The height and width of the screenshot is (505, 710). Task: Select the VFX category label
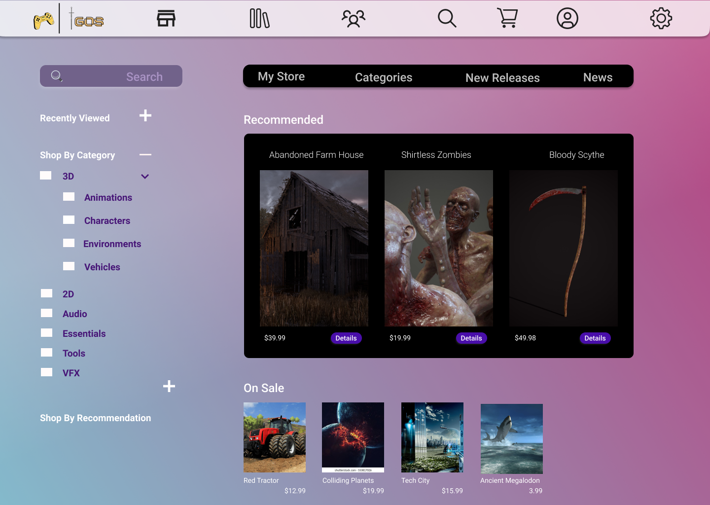(x=71, y=373)
